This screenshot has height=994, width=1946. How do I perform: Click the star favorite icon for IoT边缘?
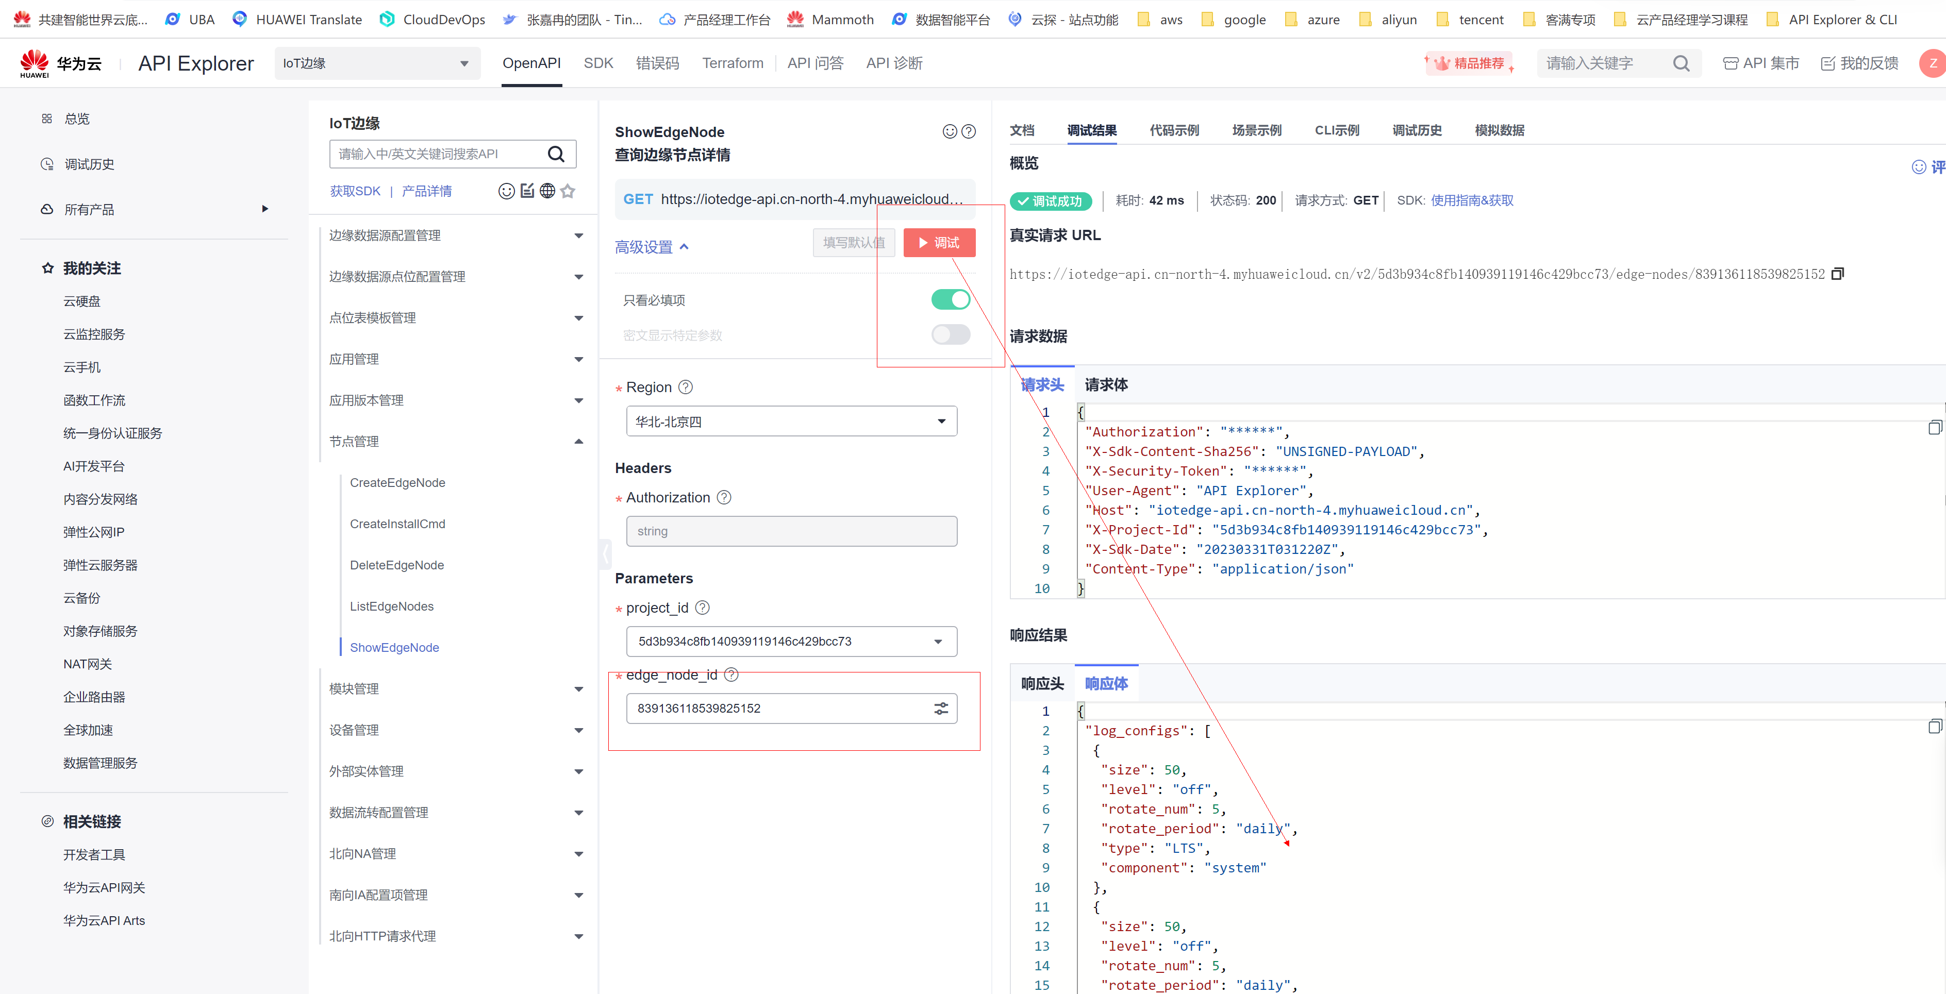568,191
